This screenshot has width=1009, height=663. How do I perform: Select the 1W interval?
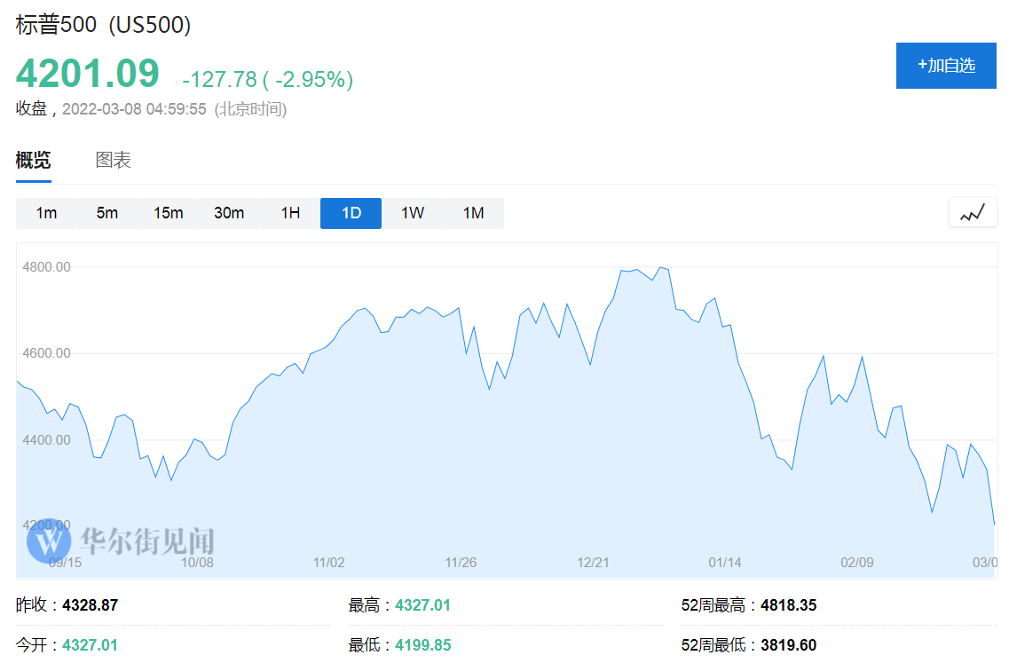413,213
